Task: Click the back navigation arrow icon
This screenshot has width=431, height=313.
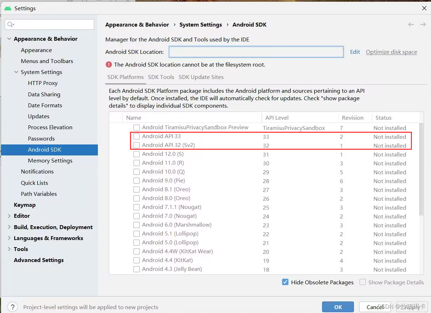Action: tap(411, 24)
